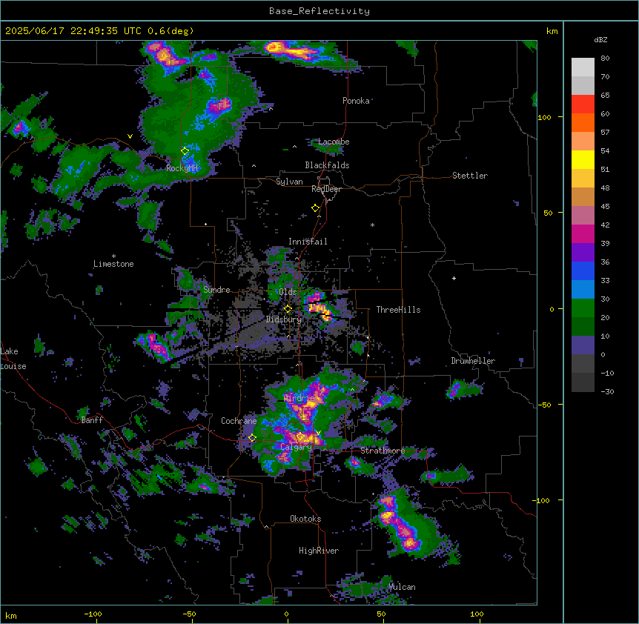Click the Ponoka city label
639x624 pixels.
point(356,101)
